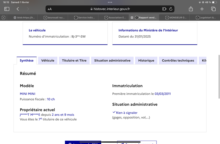This screenshot has width=220, height=144.
Task: Tap the three-dot multitasking menu
Action: 110,2
